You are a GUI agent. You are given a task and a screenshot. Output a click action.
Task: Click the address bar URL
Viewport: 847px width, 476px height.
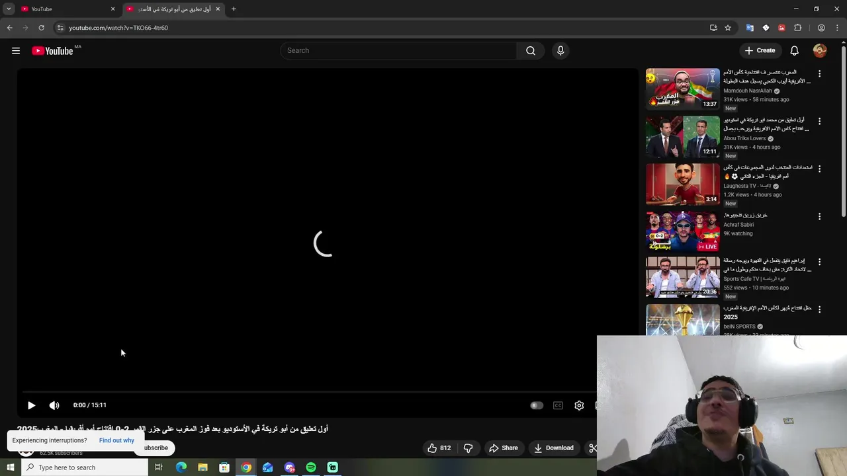(x=118, y=28)
